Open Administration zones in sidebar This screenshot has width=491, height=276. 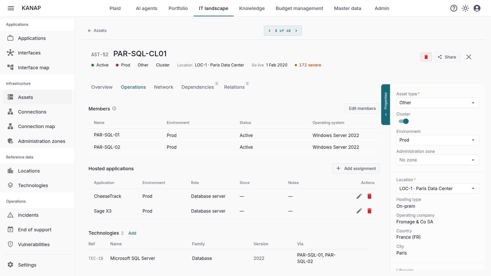(x=37, y=141)
